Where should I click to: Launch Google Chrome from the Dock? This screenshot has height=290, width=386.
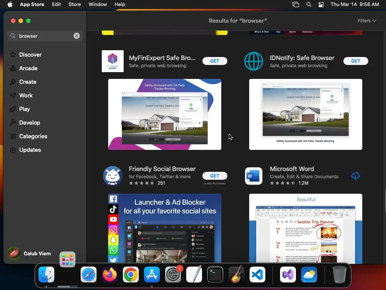click(131, 275)
